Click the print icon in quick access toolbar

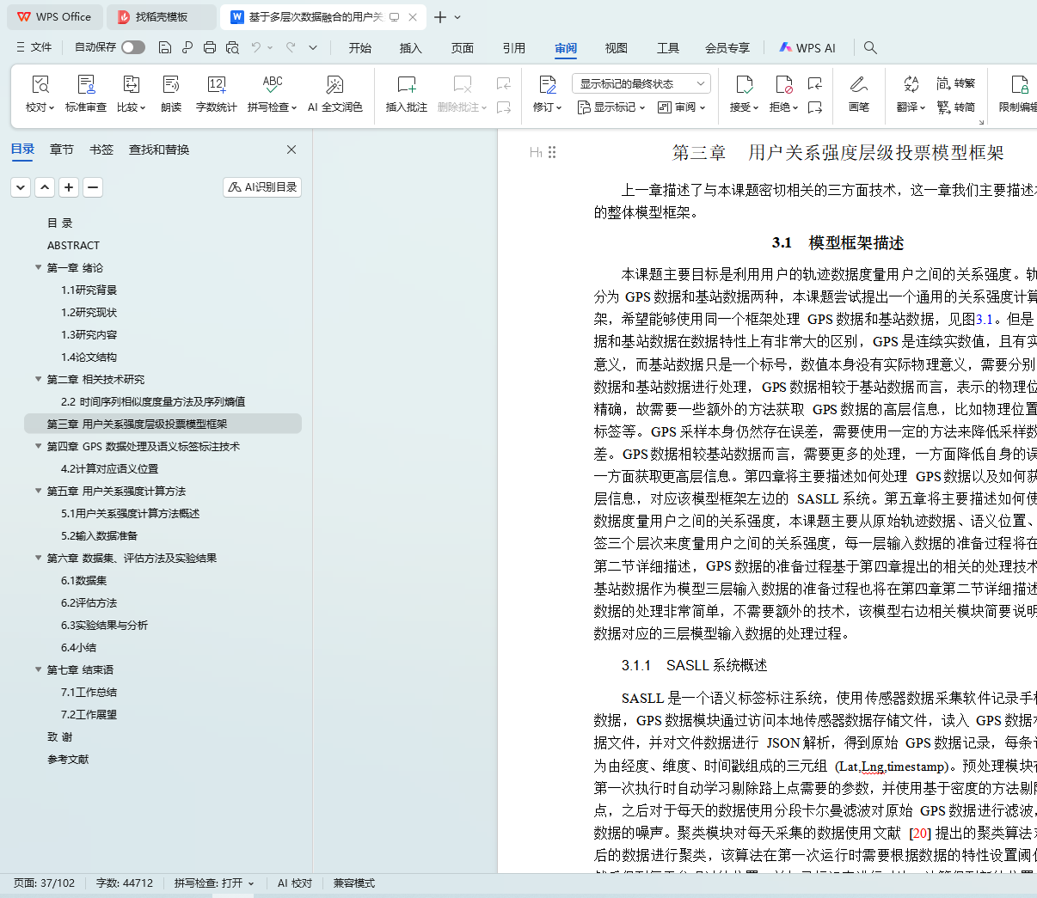point(210,48)
